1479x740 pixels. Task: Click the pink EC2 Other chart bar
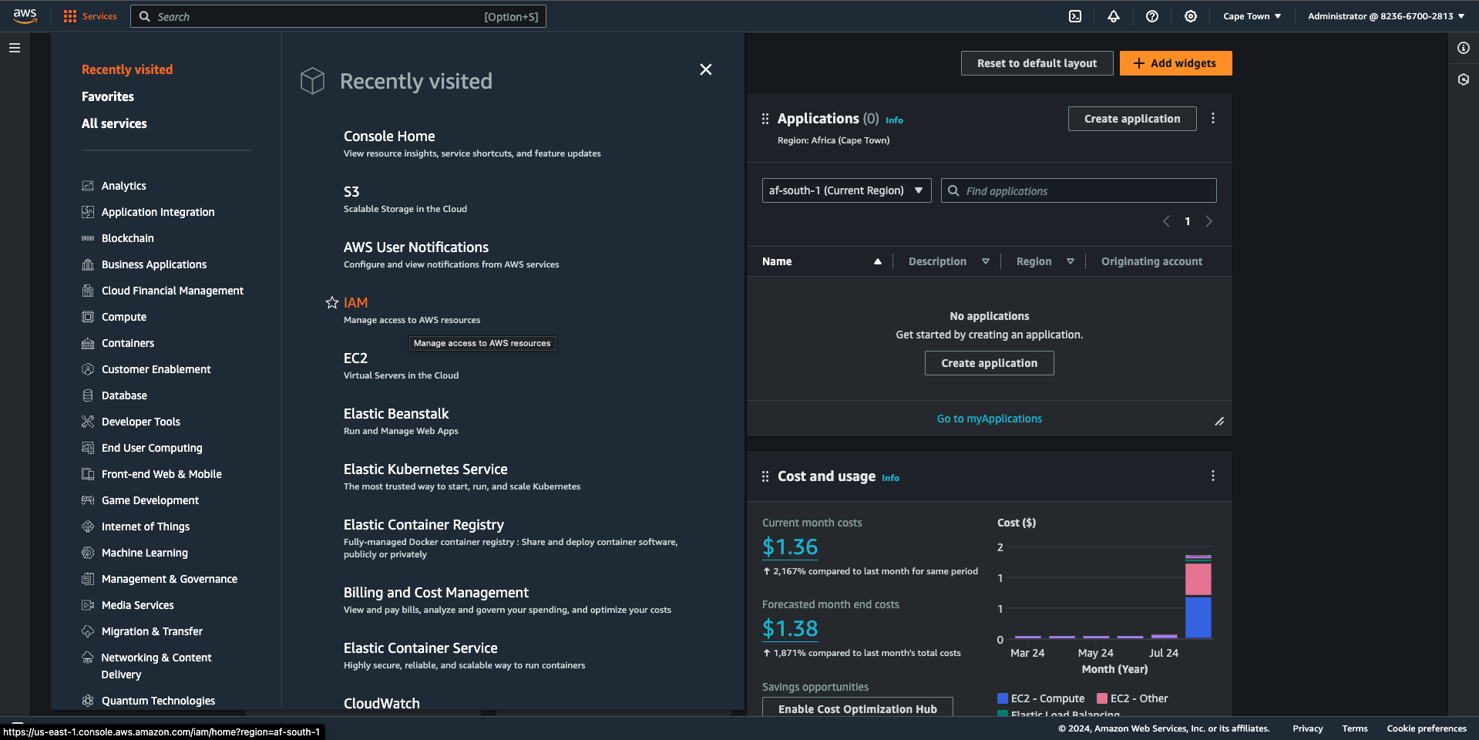1198,579
